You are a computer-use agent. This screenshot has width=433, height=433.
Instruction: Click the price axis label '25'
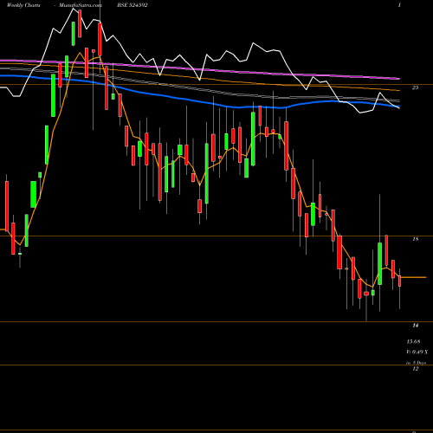pos(415,87)
